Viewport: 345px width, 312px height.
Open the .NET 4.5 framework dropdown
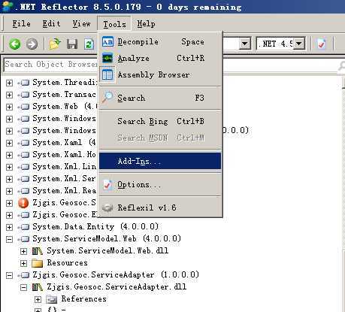(299, 44)
